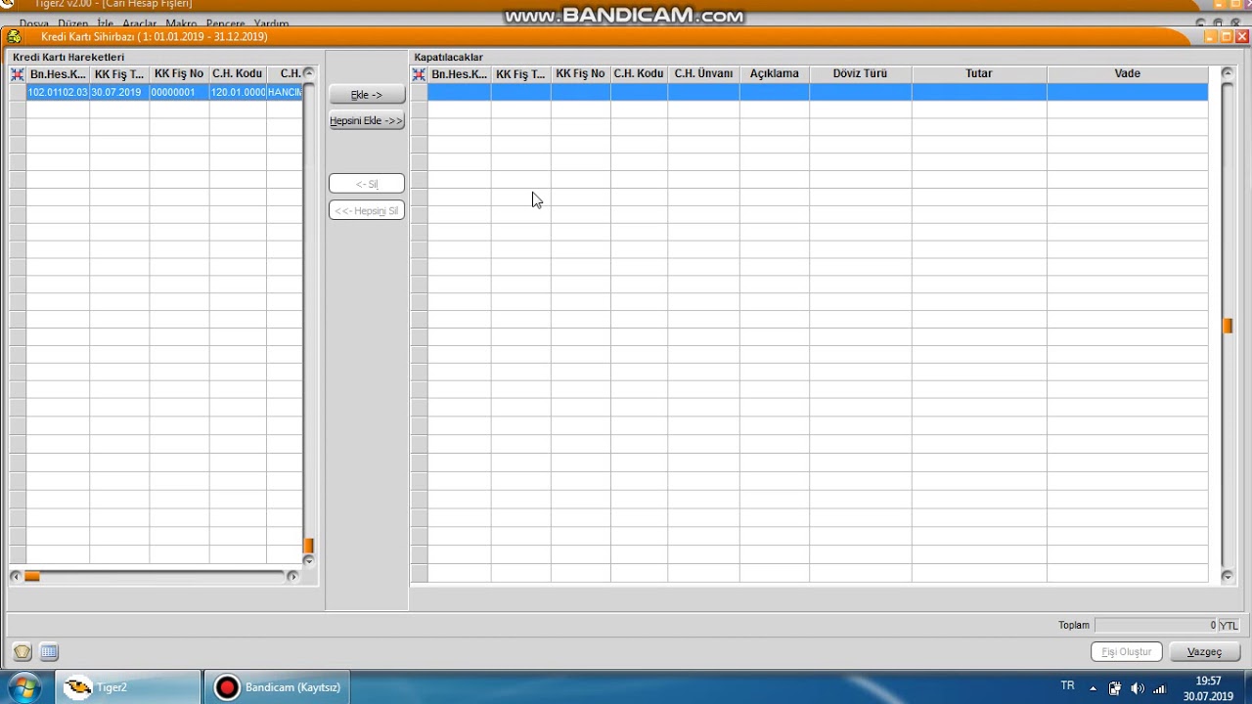This screenshot has width=1252, height=704.
Task: Click the Kapatılacaklar scroll down arrow
Action: point(1228,577)
